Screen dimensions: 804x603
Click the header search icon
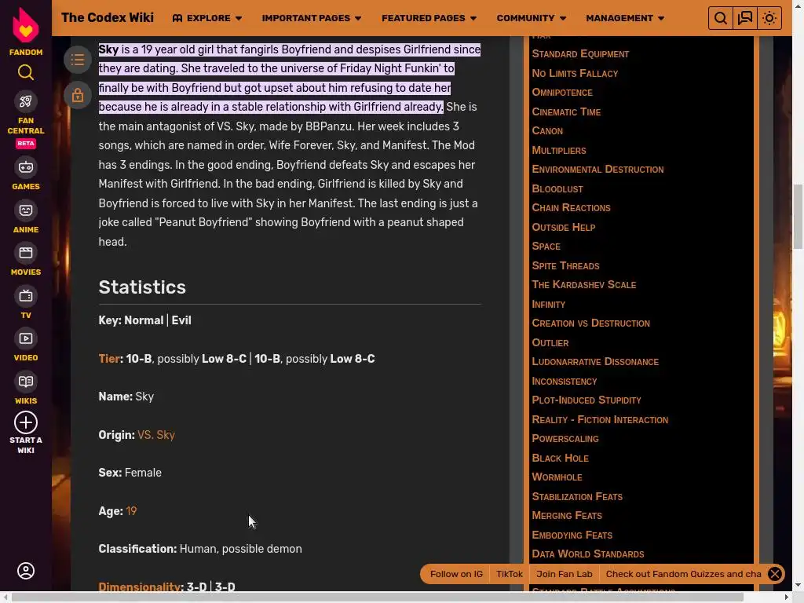(721, 19)
